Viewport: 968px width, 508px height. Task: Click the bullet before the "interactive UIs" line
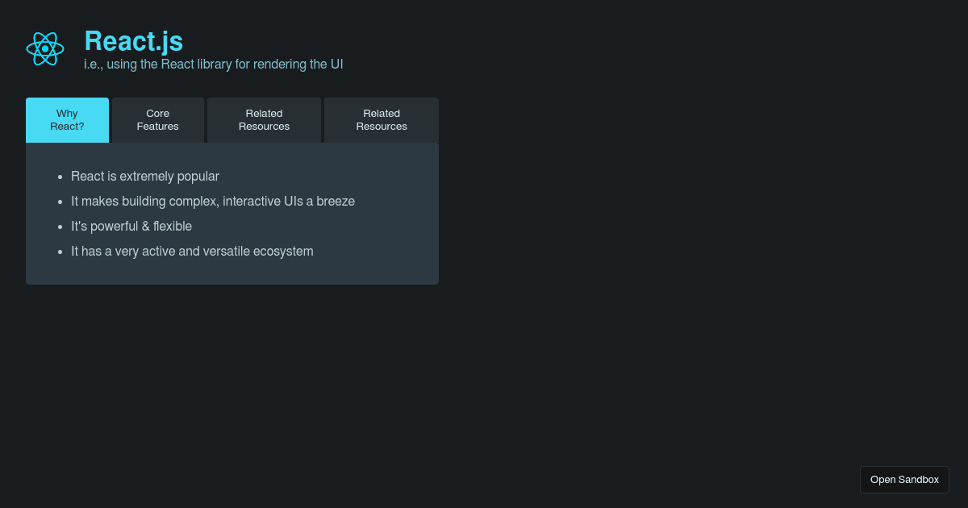[60, 202]
